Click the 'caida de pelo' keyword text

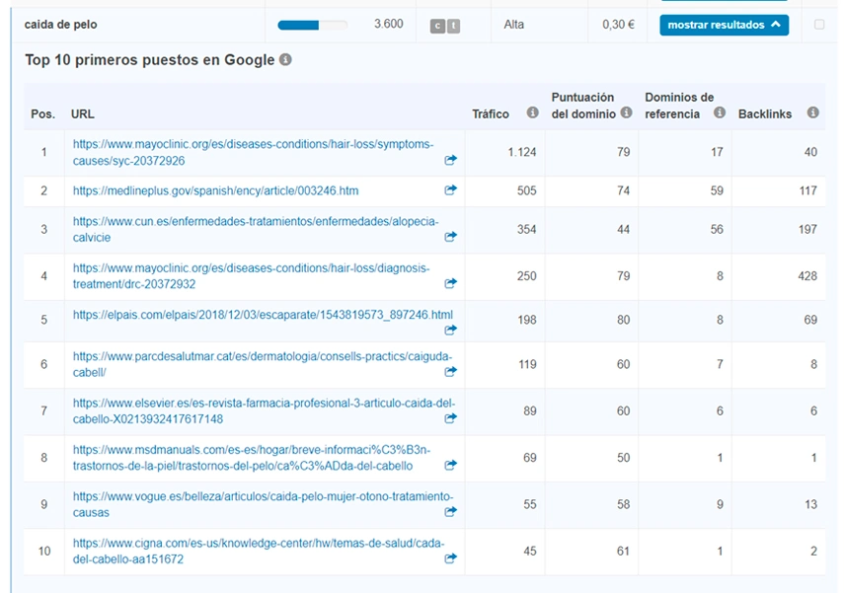tap(61, 25)
